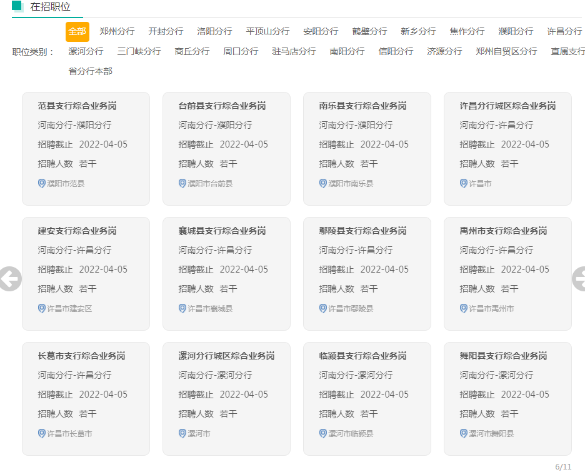Filter positions by 焦作分行

point(467,32)
